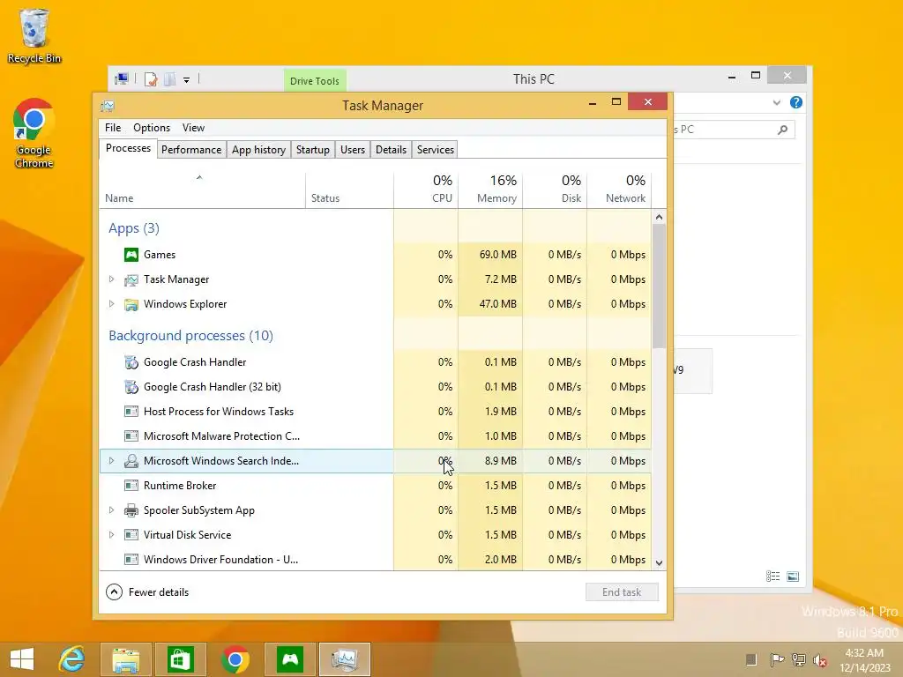
Task: Switch to the App history tab
Action: click(x=258, y=150)
